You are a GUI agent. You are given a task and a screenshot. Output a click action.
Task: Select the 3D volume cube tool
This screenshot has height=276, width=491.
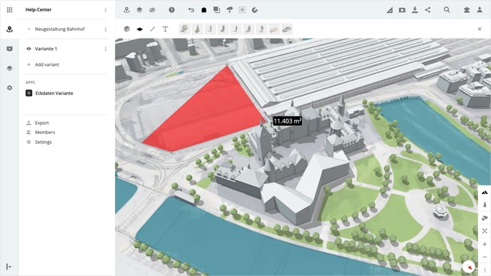click(127, 29)
